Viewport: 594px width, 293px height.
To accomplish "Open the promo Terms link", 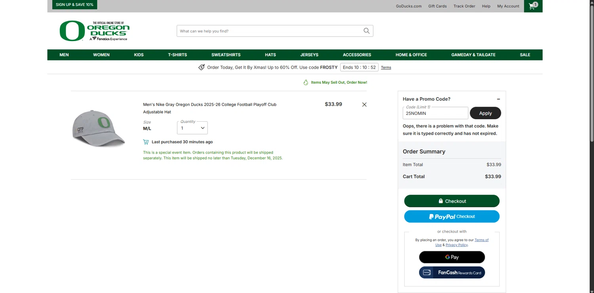I will coord(386,68).
